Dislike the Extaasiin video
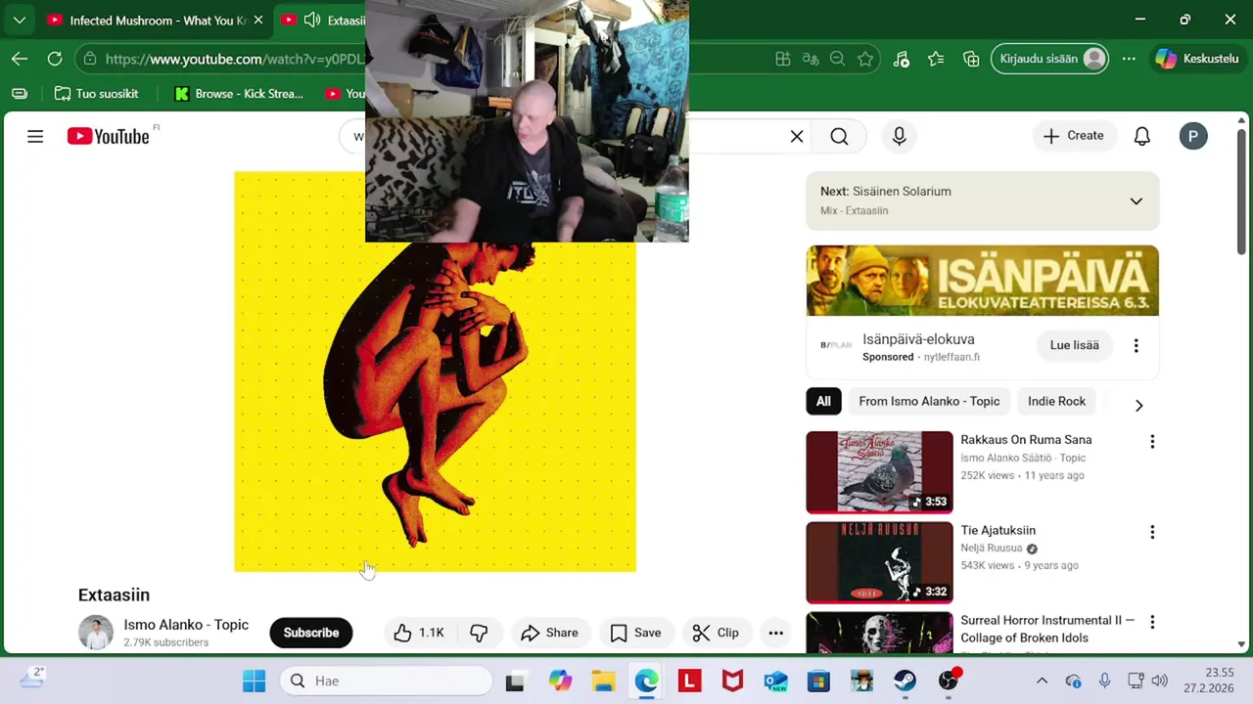Screen dimensions: 1253x704 point(479,633)
